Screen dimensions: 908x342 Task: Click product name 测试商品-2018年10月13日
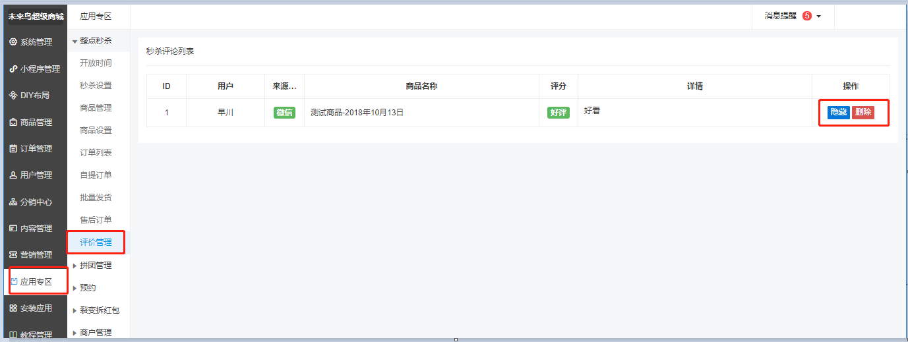click(357, 113)
